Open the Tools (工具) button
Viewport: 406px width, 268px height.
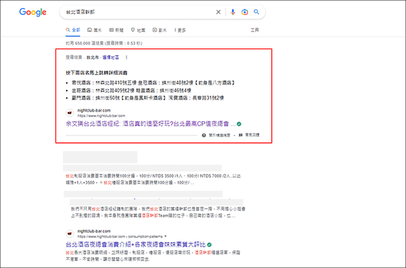pos(254,30)
